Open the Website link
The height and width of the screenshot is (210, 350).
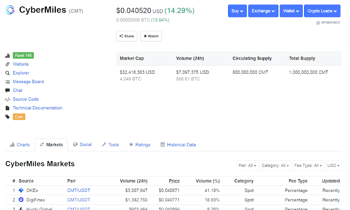click(21, 64)
